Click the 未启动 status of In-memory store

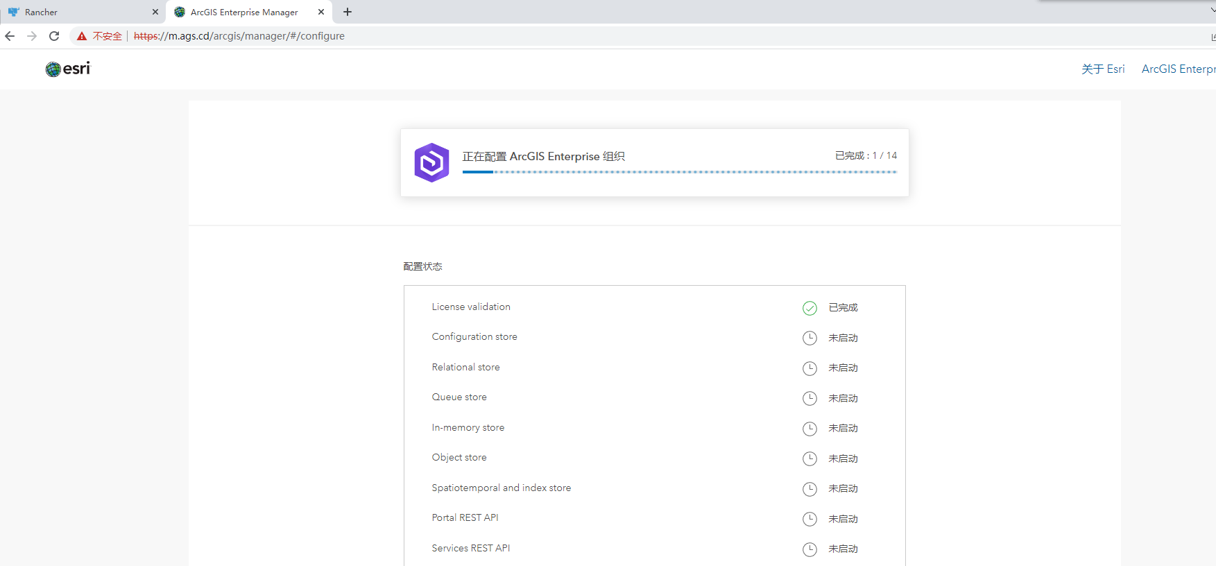844,428
